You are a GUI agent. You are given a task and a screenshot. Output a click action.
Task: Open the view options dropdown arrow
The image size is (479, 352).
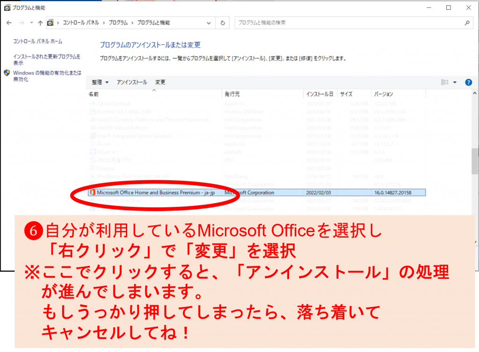point(455,82)
